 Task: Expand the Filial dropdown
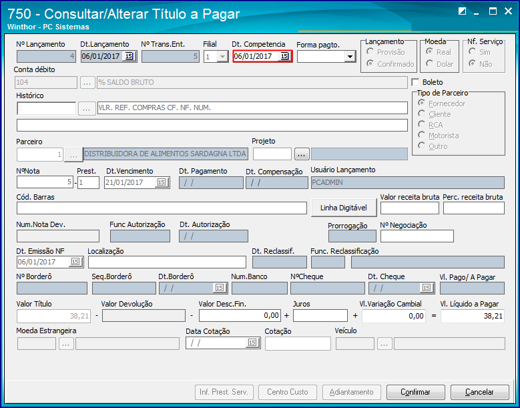point(222,57)
